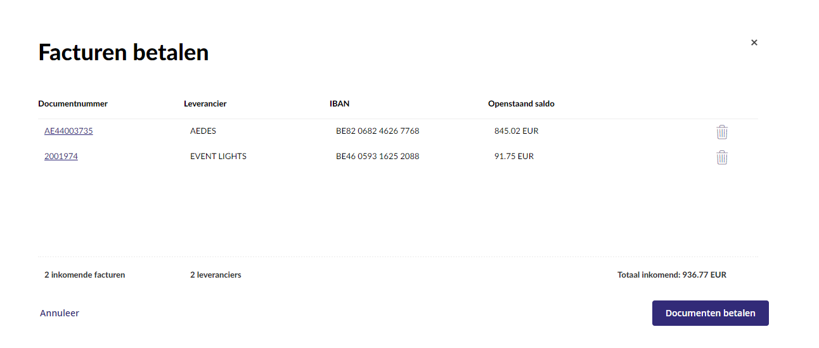Viewport: 819px width, 348px height.
Task: Click the AEDES supplier name
Action: [203, 131]
